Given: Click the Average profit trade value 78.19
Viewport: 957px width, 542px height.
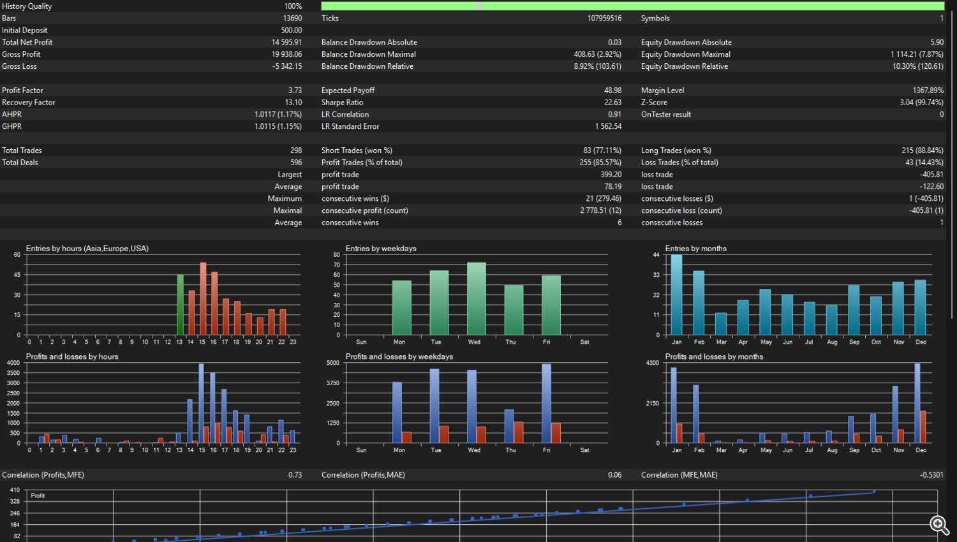Looking at the screenshot, I should click(613, 187).
